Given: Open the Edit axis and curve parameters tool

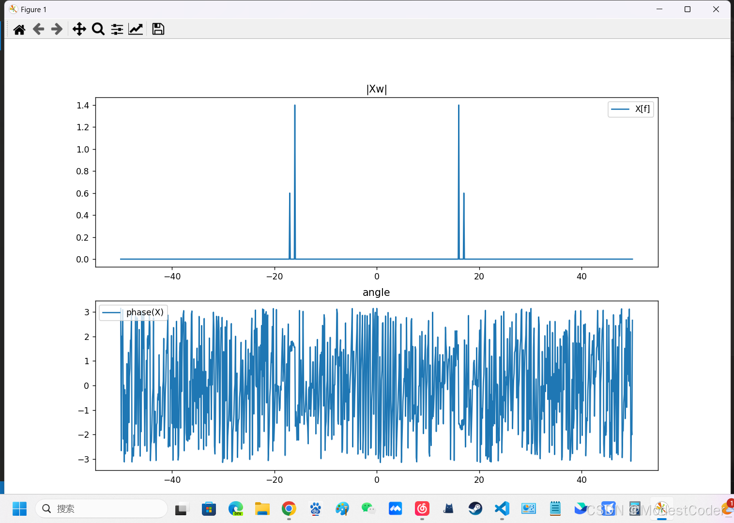Looking at the screenshot, I should click(x=136, y=30).
